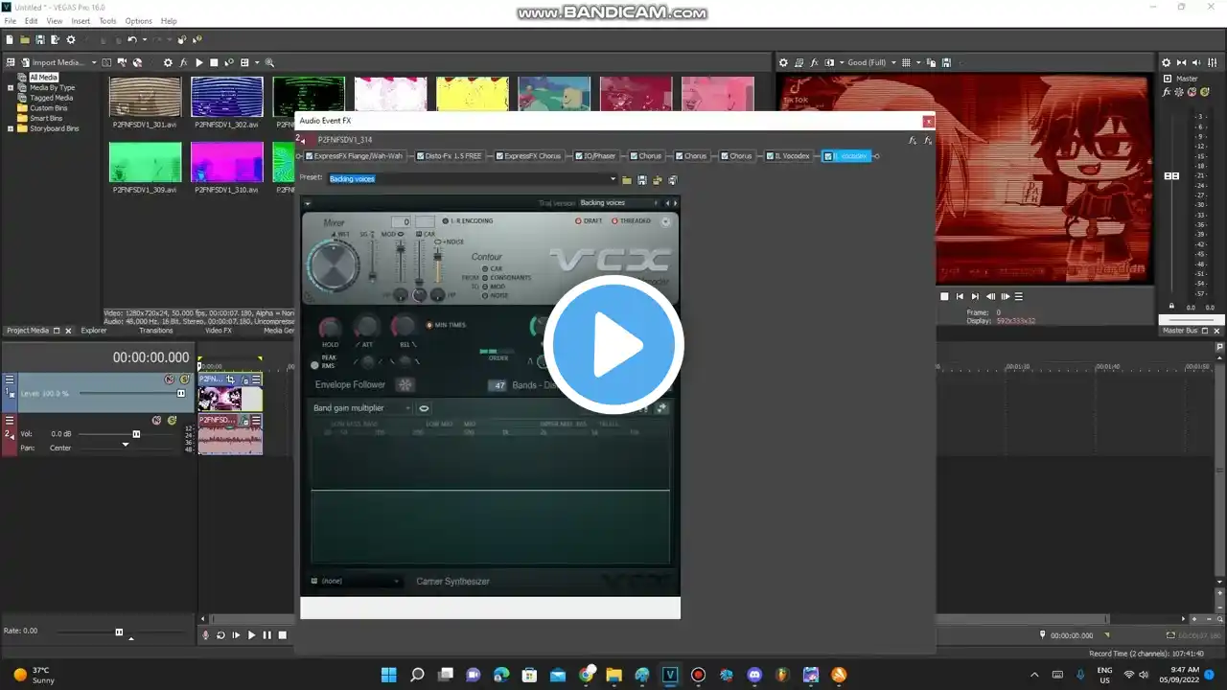The width and height of the screenshot is (1227, 690).
Task: Adjust the Vol slider on audio track 2
Action: (x=135, y=434)
